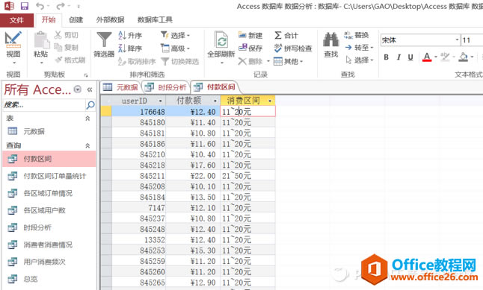483x290 pixels.
Task: Open the 文件 file tab
Action: point(16,20)
